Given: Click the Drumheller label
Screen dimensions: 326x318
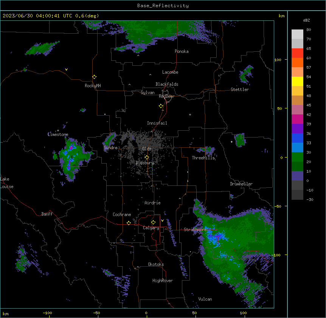Looking at the screenshot, I should [x=241, y=184].
